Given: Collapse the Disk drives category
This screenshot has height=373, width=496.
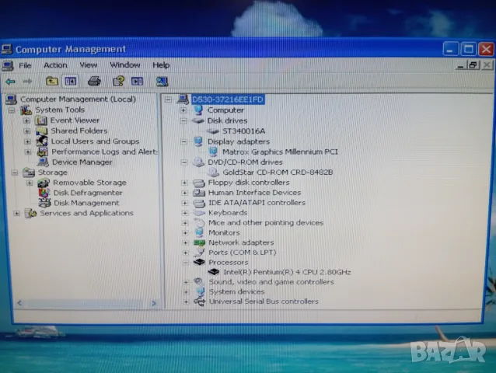Looking at the screenshot, I should coord(183,120).
